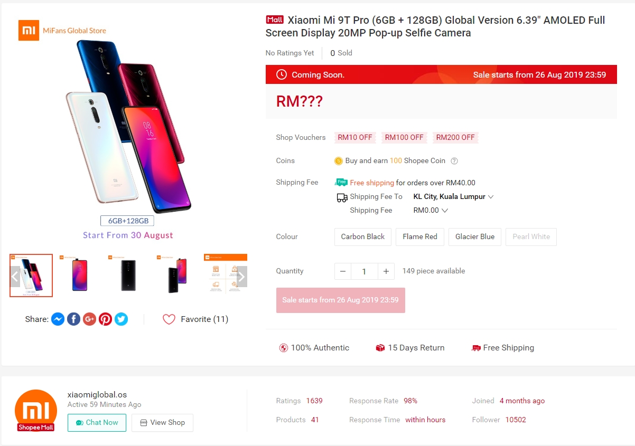Click the quantity input field
Screen dimensions: 635x446
364,271
